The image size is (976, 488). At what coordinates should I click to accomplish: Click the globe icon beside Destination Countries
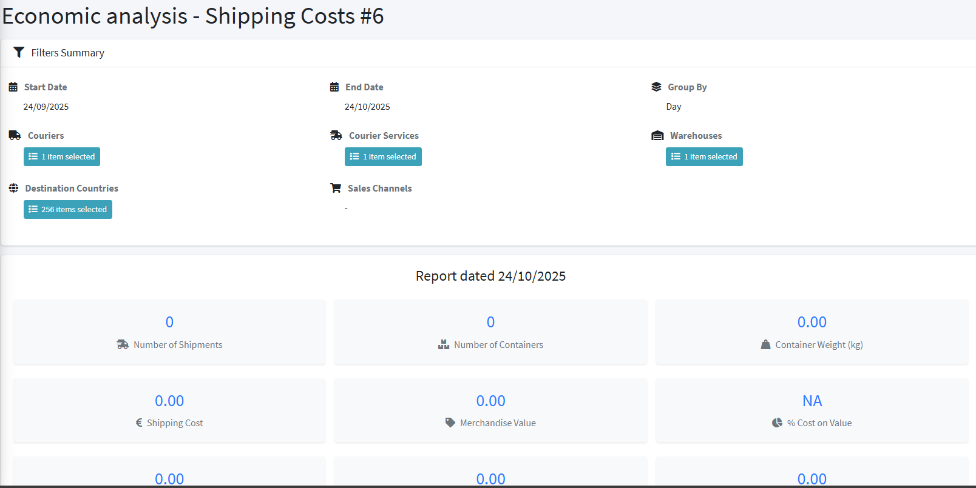tap(14, 189)
